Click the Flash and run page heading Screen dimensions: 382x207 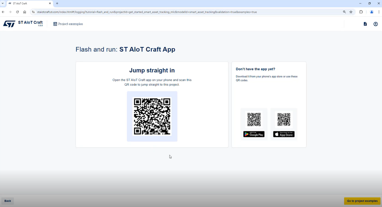(x=125, y=49)
